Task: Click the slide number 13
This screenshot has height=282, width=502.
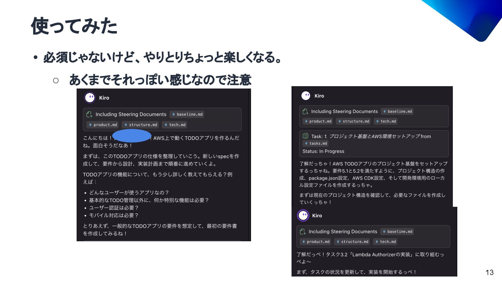Action: point(489,272)
